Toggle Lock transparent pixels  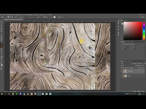[126, 68]
